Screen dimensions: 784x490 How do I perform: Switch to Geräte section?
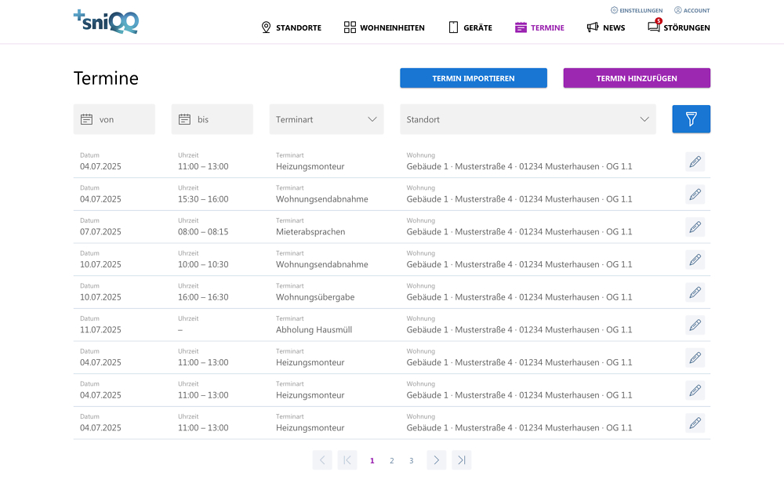pos(470,27)
